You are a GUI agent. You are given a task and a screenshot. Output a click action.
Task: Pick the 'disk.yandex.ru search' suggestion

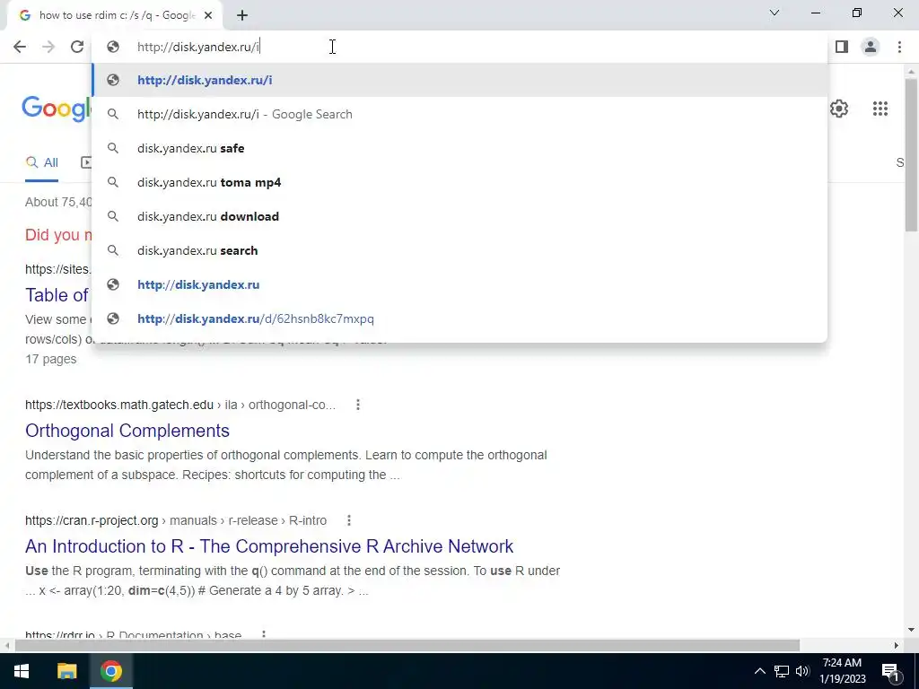(x=460, y=250)
